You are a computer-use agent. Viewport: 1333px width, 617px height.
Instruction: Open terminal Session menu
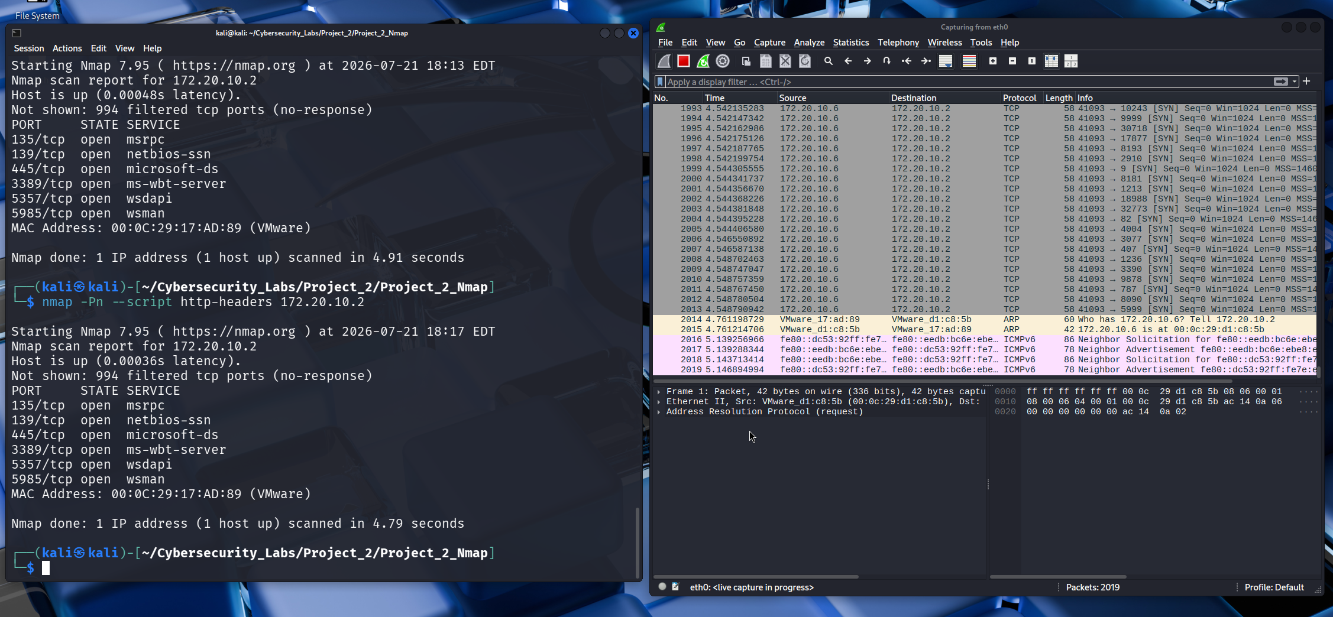point(29,48)
